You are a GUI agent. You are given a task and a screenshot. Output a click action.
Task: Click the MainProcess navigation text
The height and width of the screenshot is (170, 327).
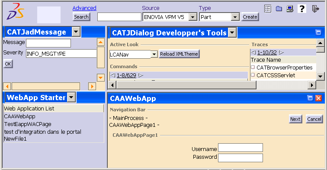pyautogui.click(x=128, y=118)
